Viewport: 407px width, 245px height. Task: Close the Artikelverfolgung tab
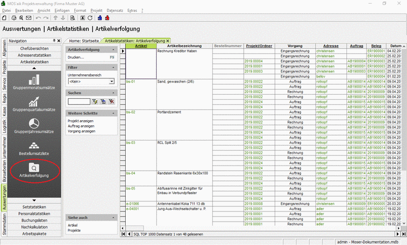[x=168, y=41]
